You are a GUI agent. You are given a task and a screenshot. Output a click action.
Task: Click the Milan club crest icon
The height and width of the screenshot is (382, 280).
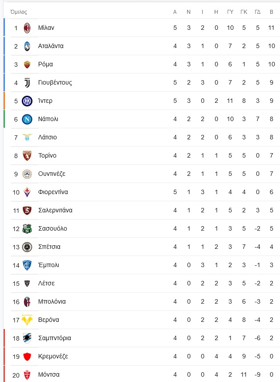[27, 28]
